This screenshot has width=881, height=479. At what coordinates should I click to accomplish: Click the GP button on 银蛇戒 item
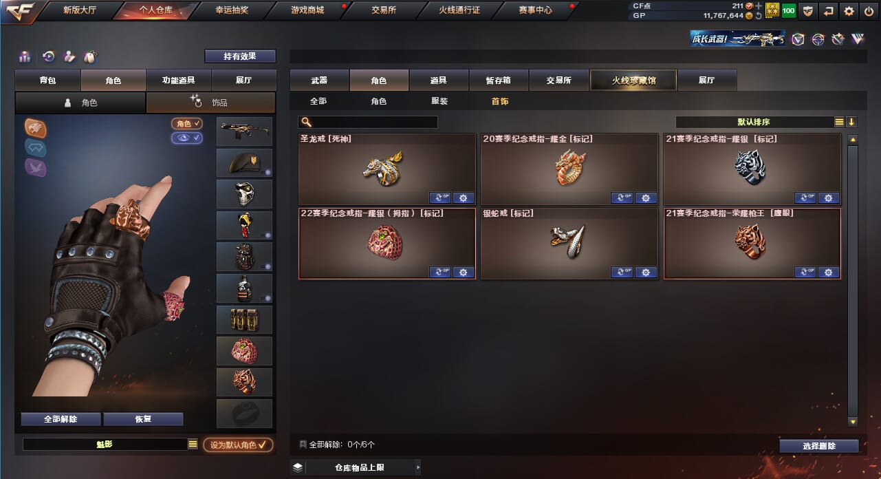click(622, 273)
